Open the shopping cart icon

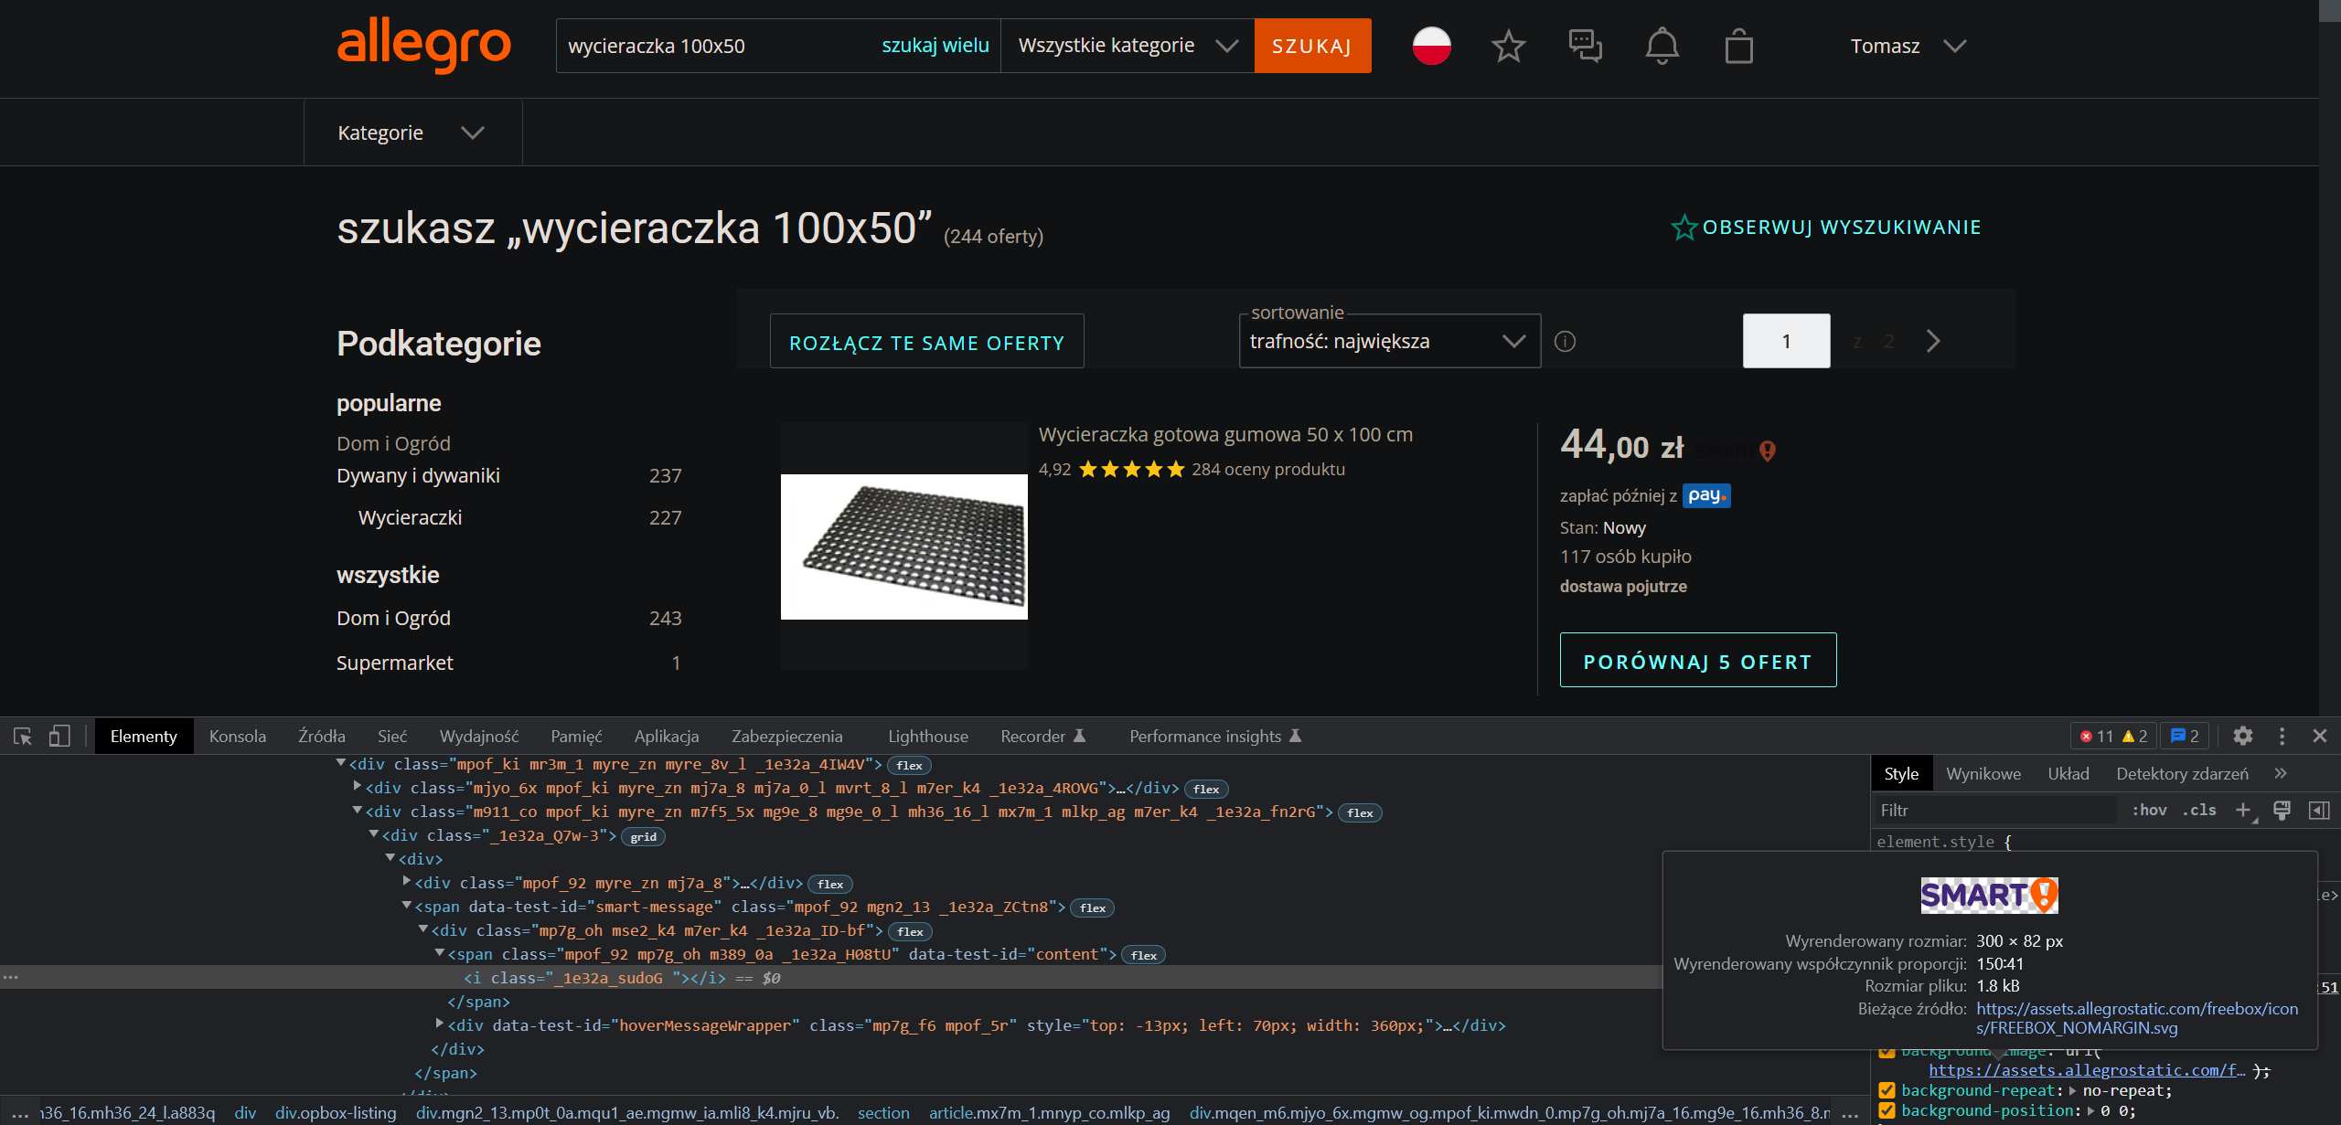pos(1739,46)
